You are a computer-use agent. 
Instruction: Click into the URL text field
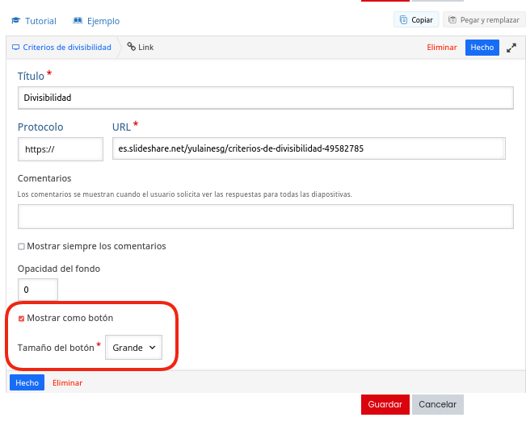[309, 148]
